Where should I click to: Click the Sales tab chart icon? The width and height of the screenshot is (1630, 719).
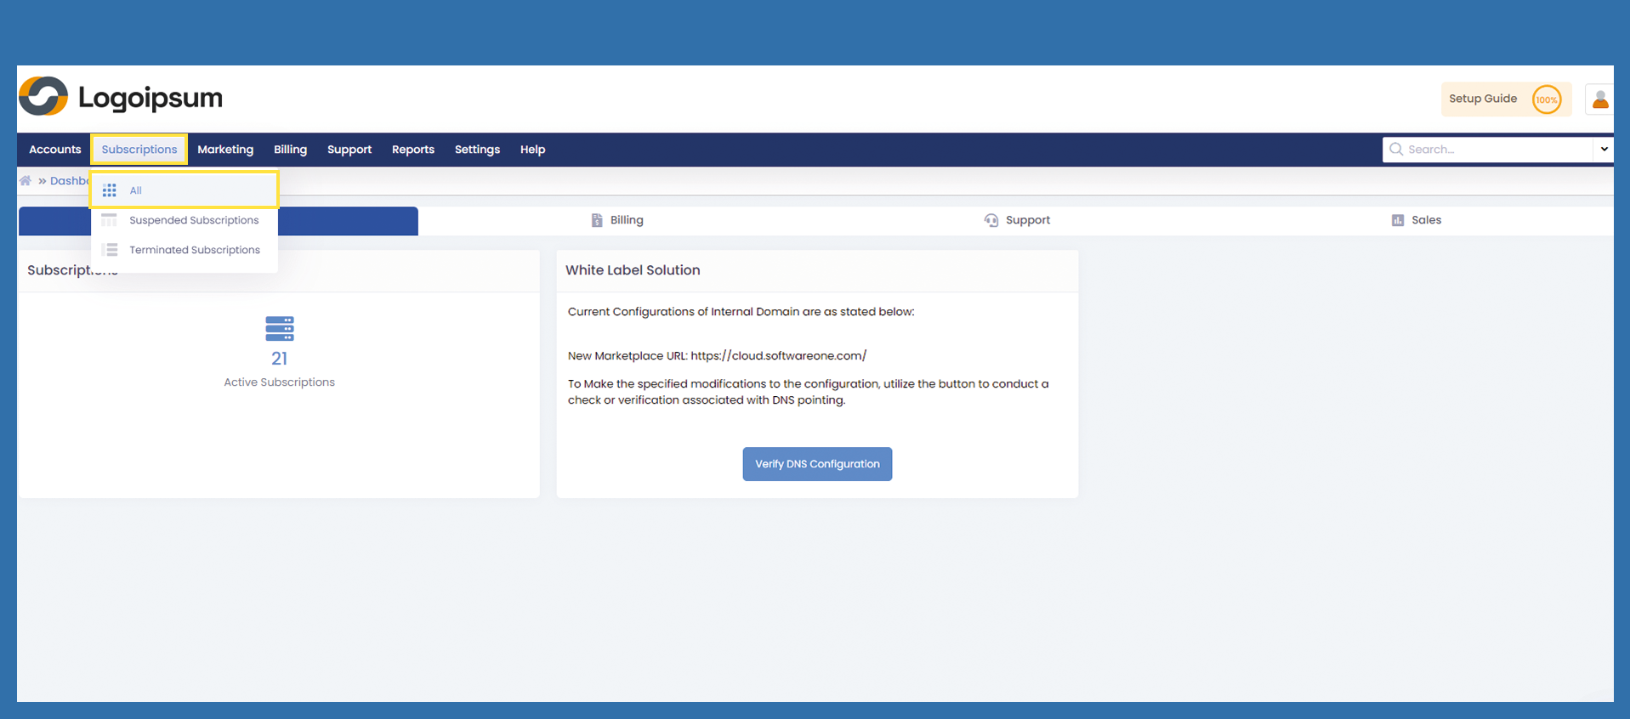coord(1397,220)
